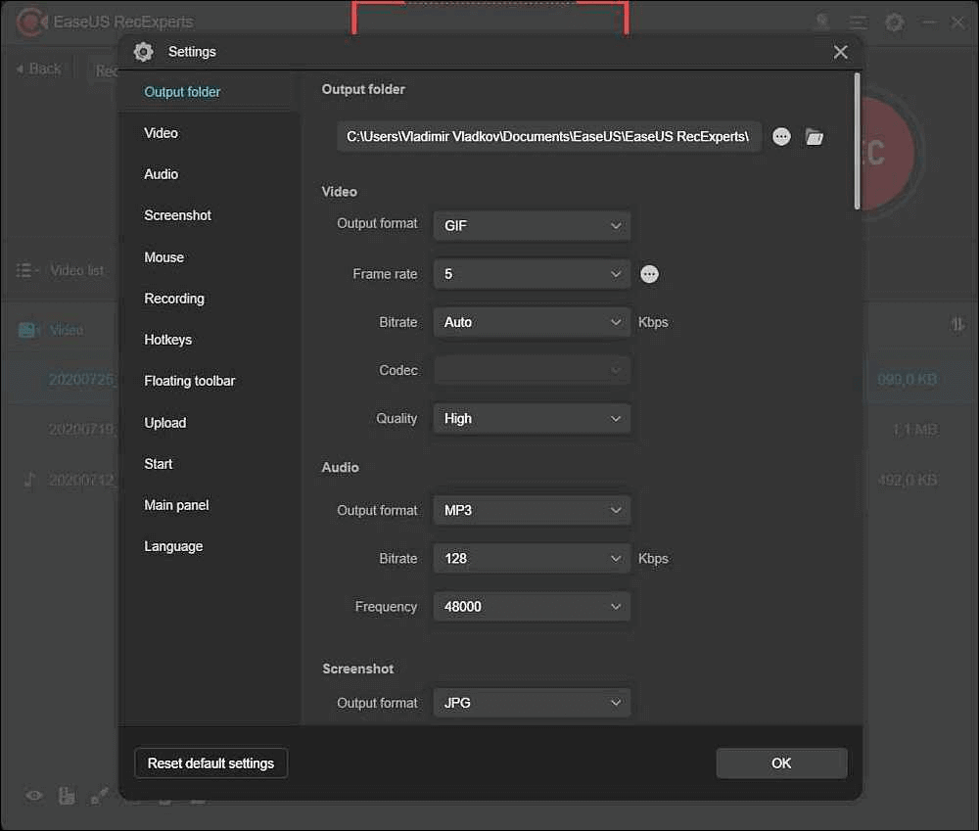Click the Video list icon in main window
Image resolution: width=979 pixels, height=831 pixels.
coord(26,270)
